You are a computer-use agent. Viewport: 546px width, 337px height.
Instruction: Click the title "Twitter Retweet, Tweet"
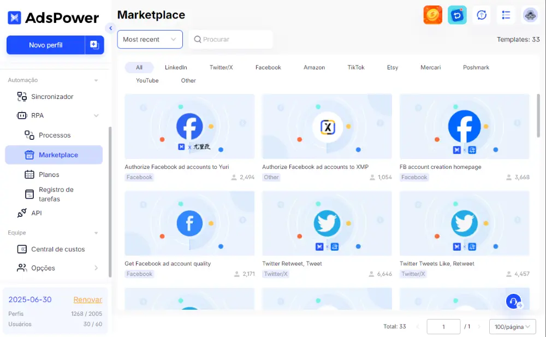(x=292, y=264)
